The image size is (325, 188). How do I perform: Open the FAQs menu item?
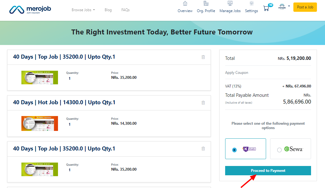click(125, 10)
